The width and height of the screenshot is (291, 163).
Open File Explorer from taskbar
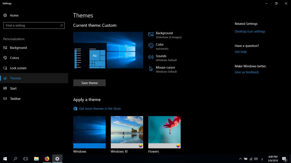[x=36, y=159]
